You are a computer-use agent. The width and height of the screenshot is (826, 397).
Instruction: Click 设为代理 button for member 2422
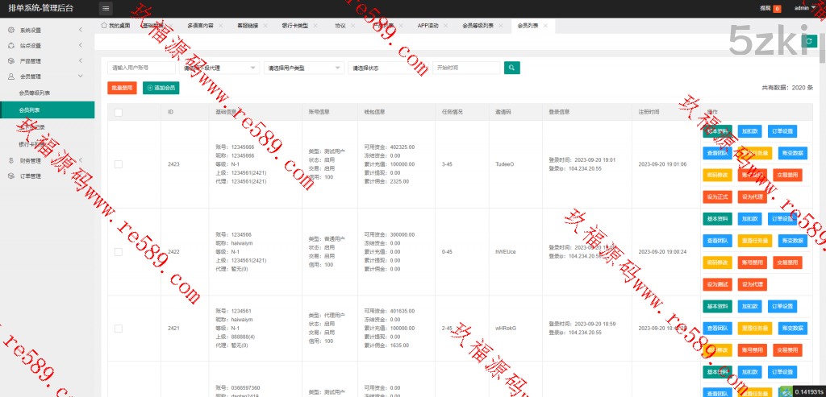(752, 284)
